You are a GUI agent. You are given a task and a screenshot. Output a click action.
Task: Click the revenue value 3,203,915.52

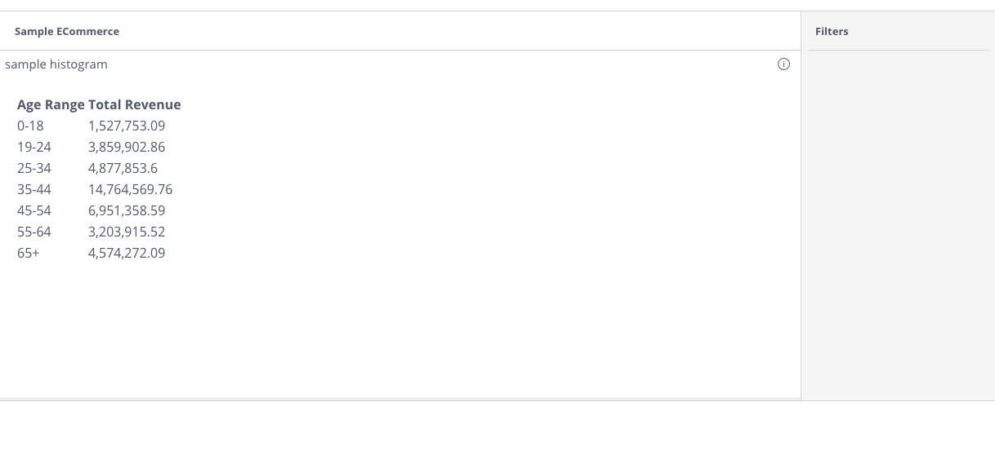[127, 232]
